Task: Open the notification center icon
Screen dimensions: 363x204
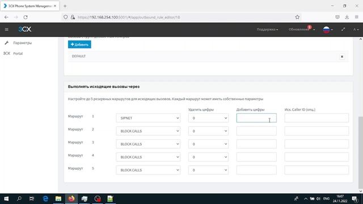Action: pos(354,199)
